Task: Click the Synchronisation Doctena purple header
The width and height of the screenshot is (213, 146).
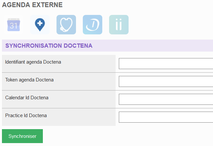Action: (x=107, y=46)
